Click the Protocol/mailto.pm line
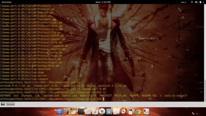 coord(33,49)
